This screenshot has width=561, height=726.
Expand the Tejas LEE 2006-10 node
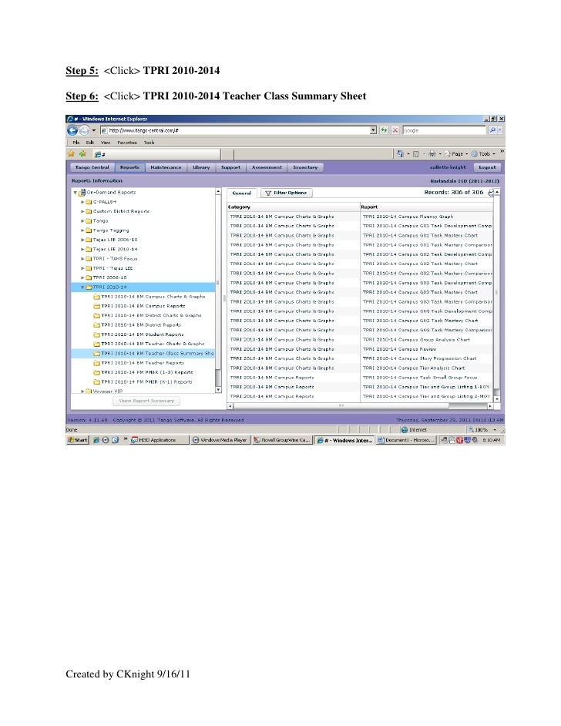tap(83, 240)
